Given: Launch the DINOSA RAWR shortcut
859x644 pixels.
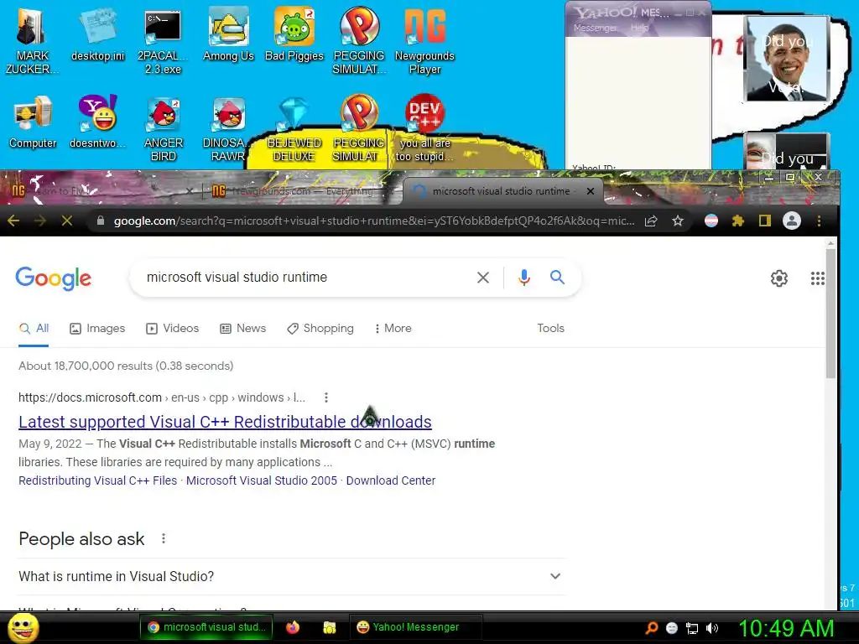Looking at the screenshot, I should [x=226, y=128].
